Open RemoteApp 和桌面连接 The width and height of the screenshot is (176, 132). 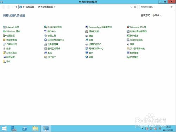tap(99, 27)
